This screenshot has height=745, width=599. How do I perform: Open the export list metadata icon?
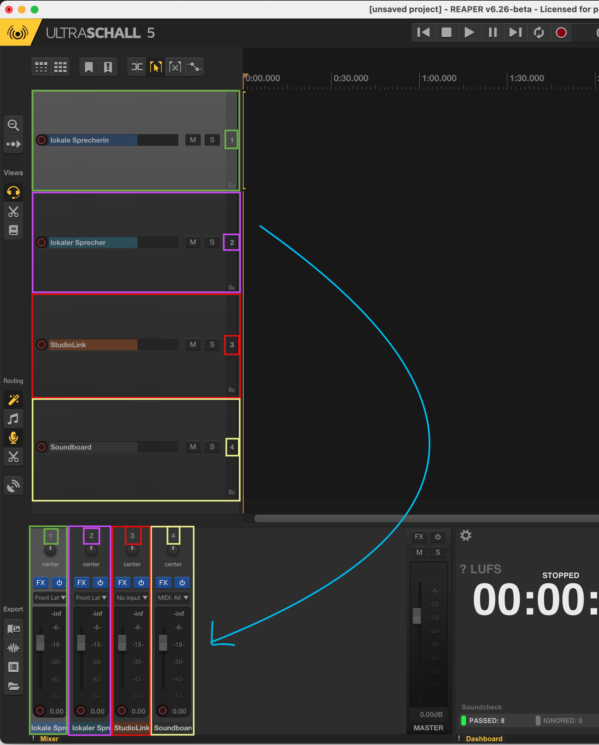tap(13, 667)
